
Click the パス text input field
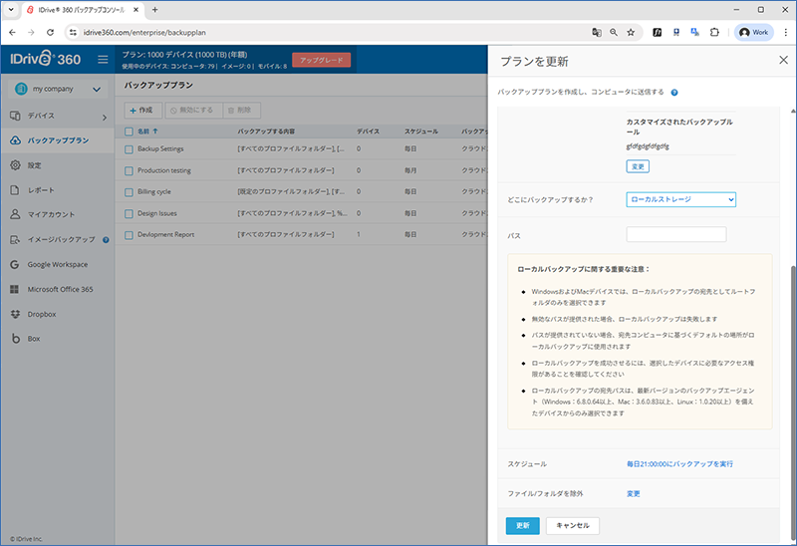675,235
